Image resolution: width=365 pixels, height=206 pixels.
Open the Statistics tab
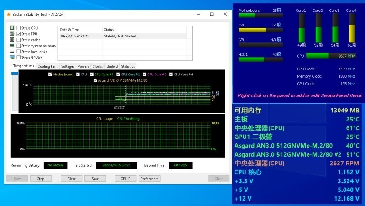point(128,66)
